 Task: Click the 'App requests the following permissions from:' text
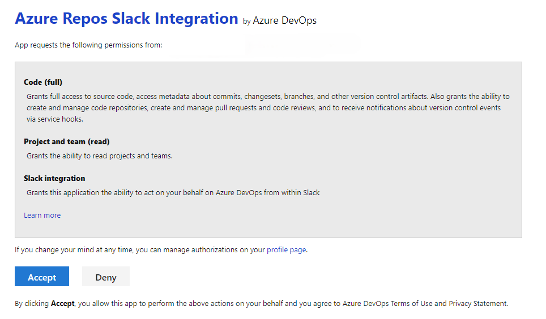click(88, 45)
